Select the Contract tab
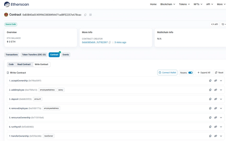 (54, 55)
